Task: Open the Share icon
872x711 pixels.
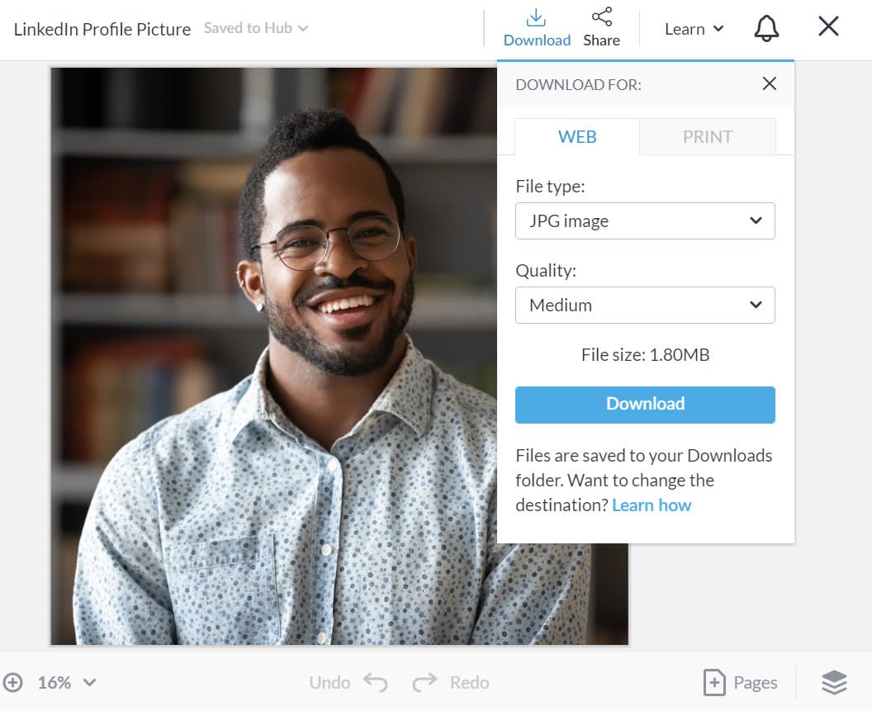Action: (x=602, y=17)
